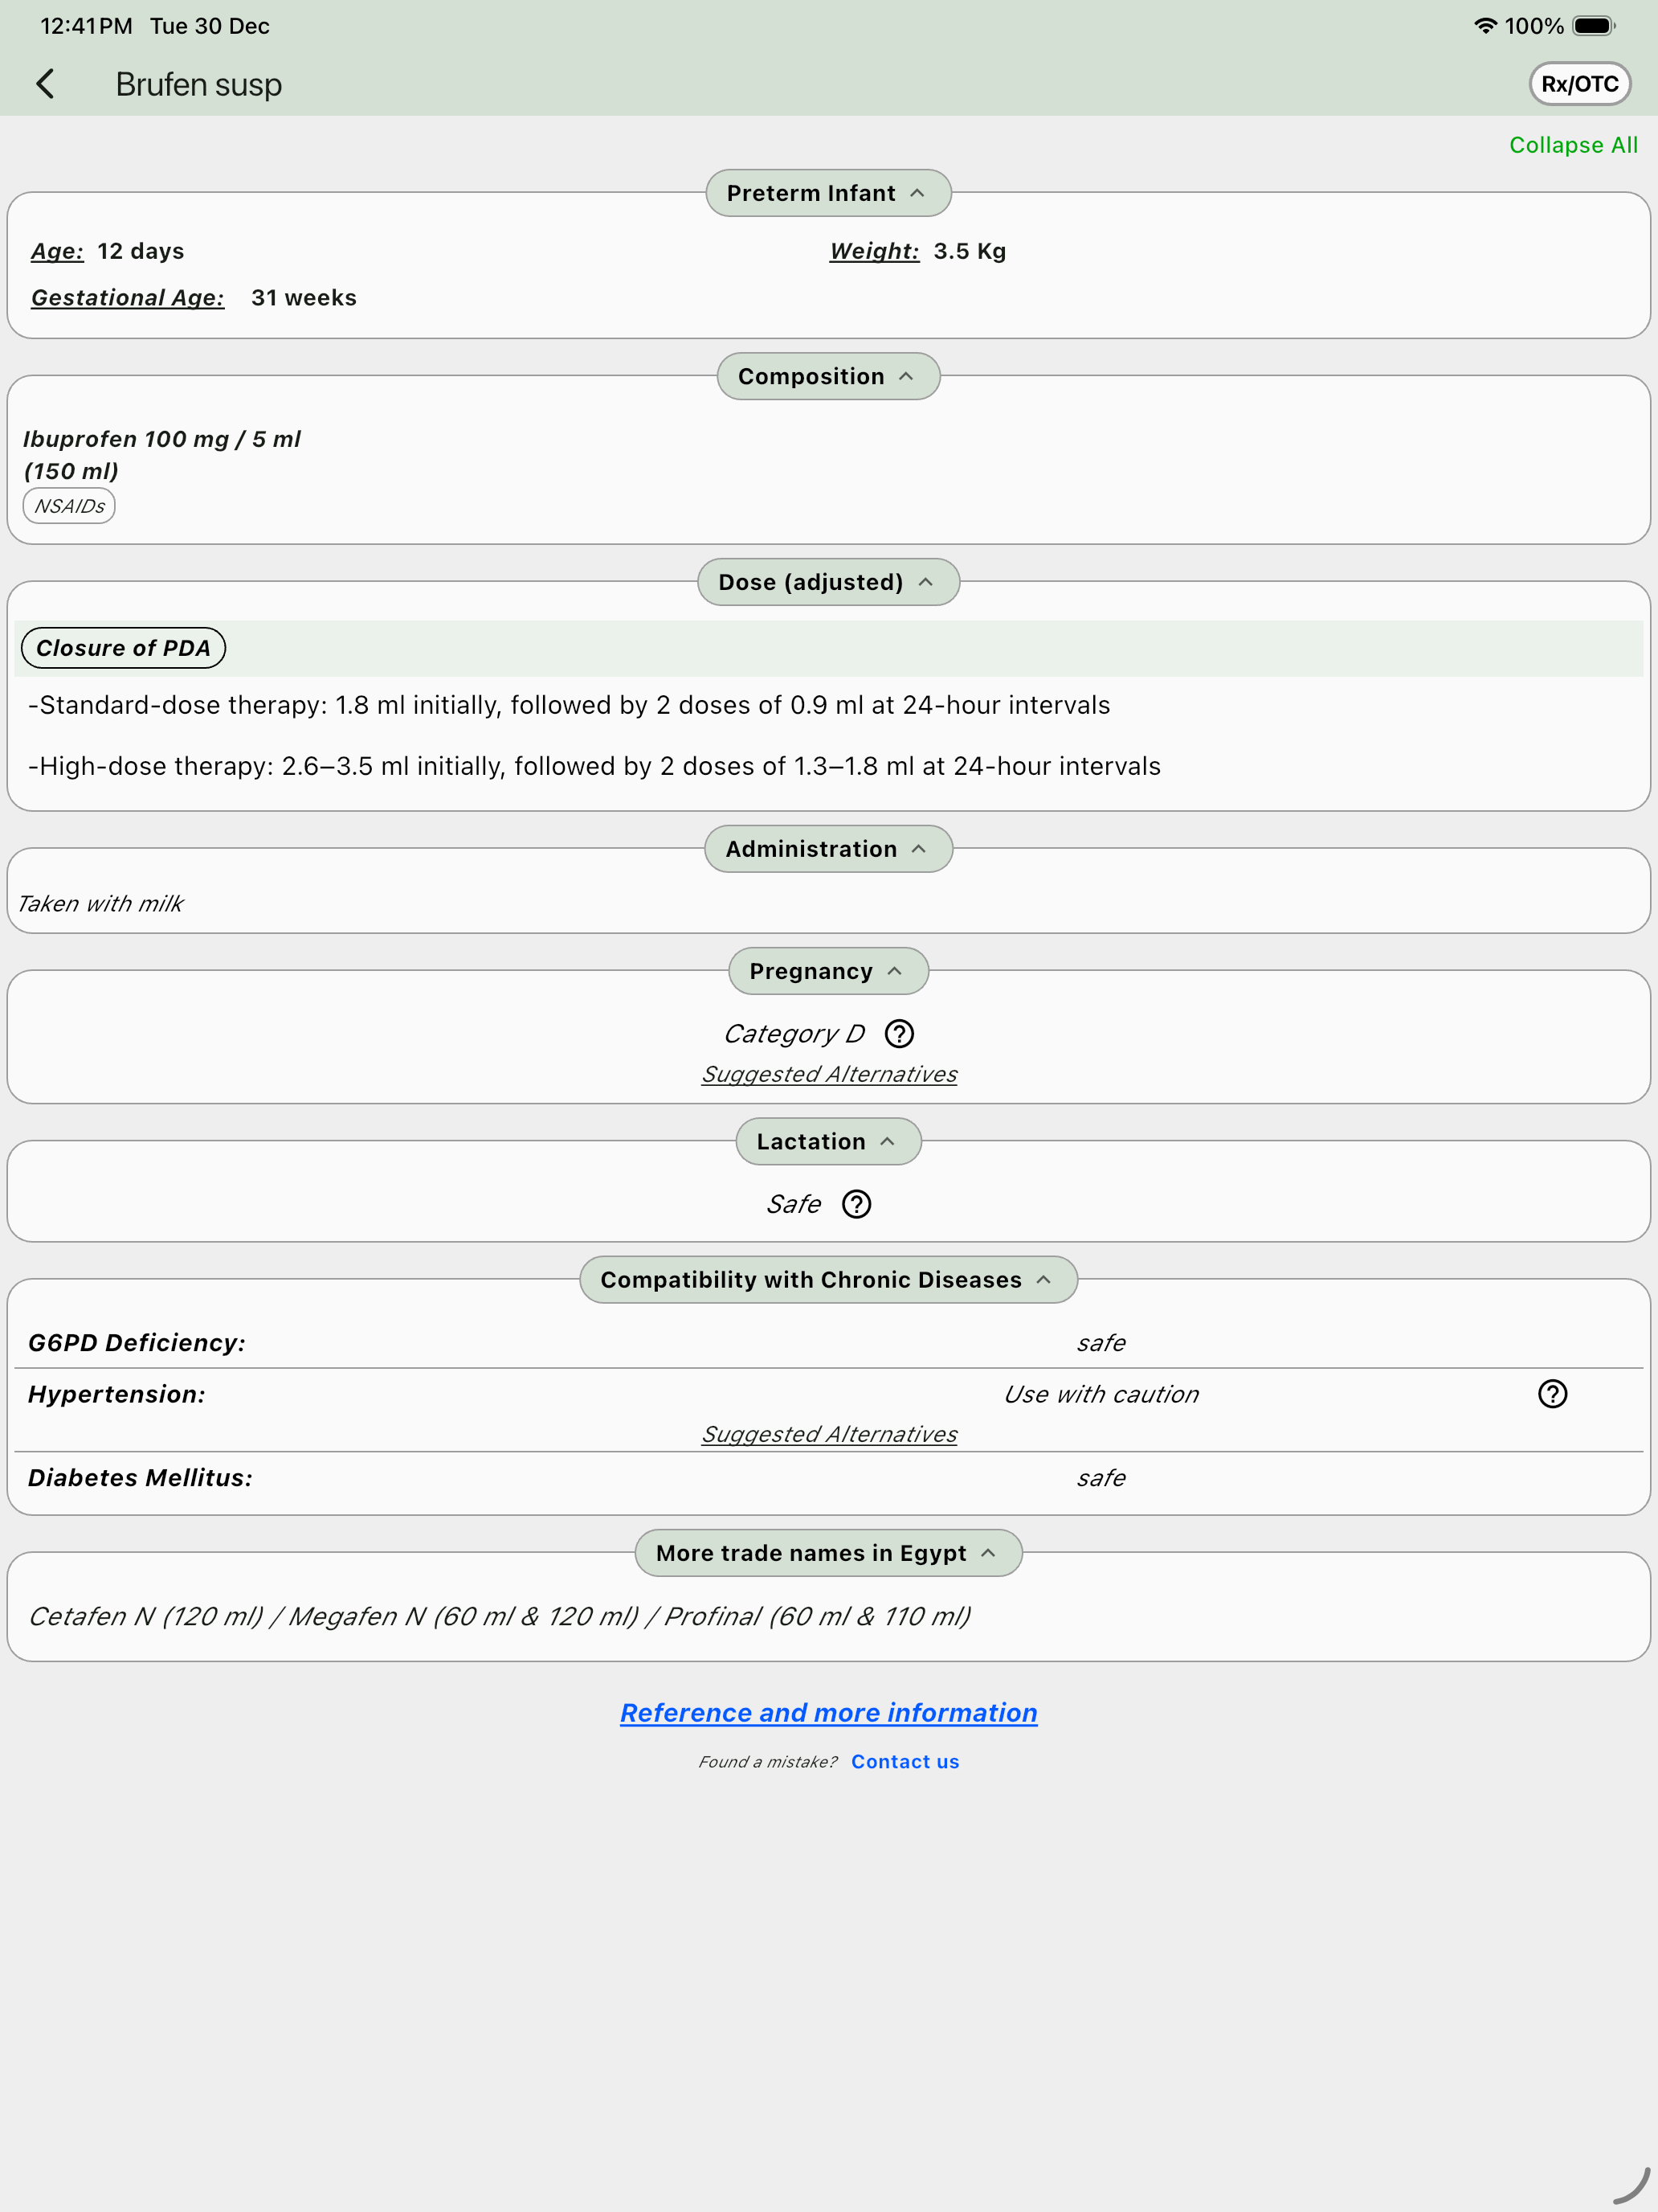Tap the Brufen susp title

198,85
